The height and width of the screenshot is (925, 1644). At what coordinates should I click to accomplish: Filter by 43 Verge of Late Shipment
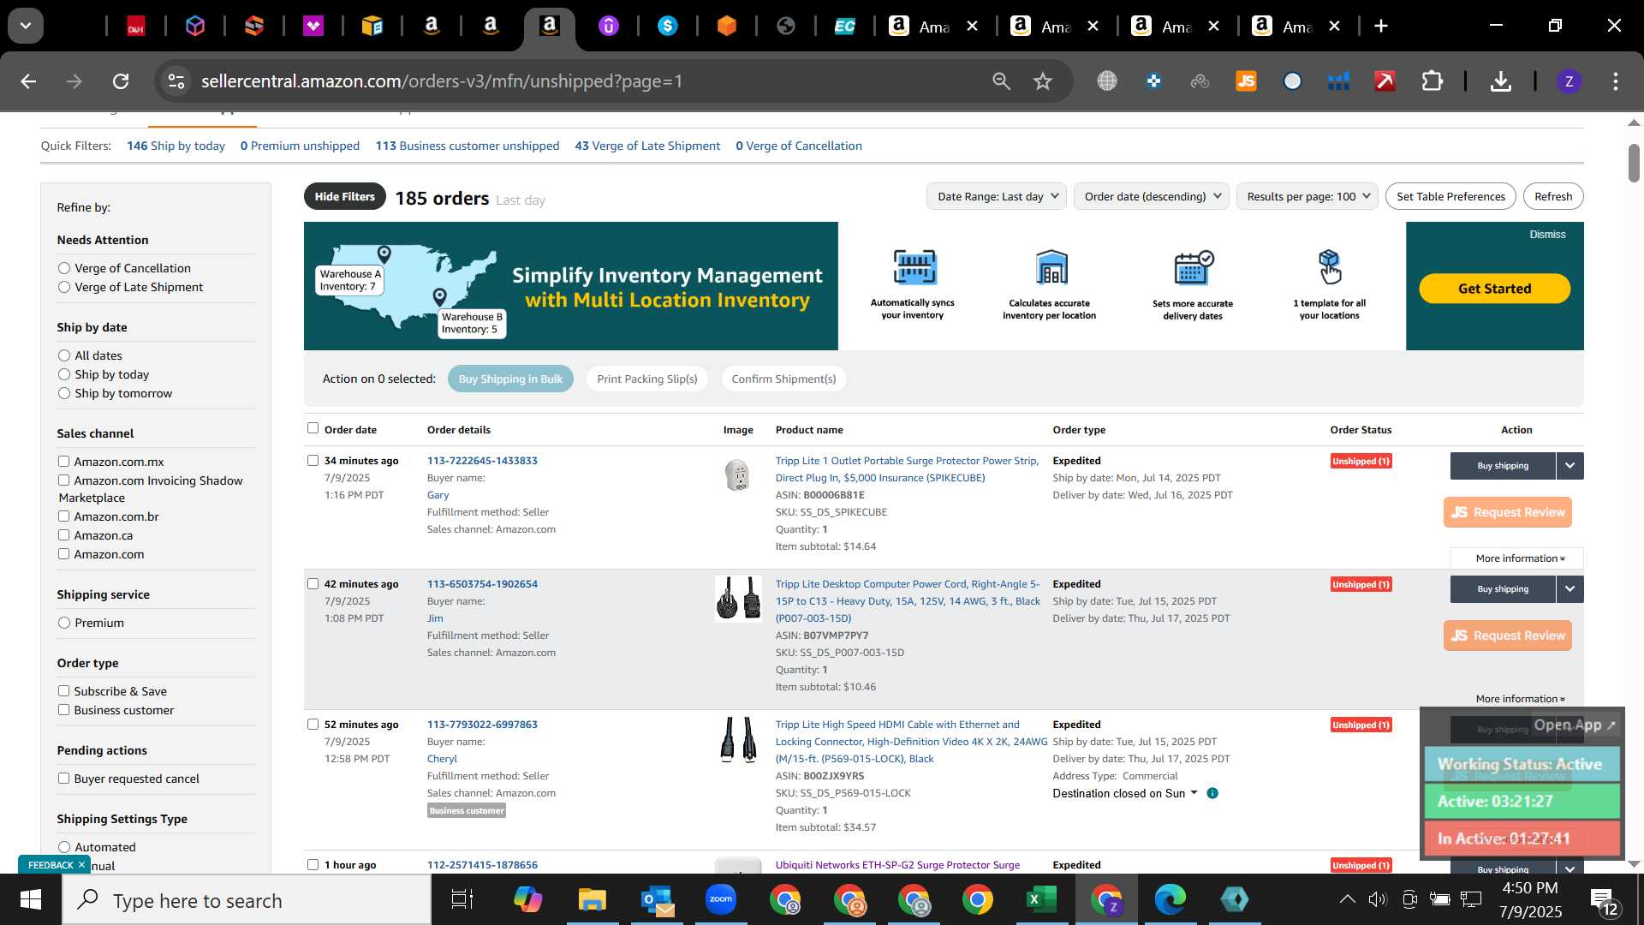[x=647, y=146]
